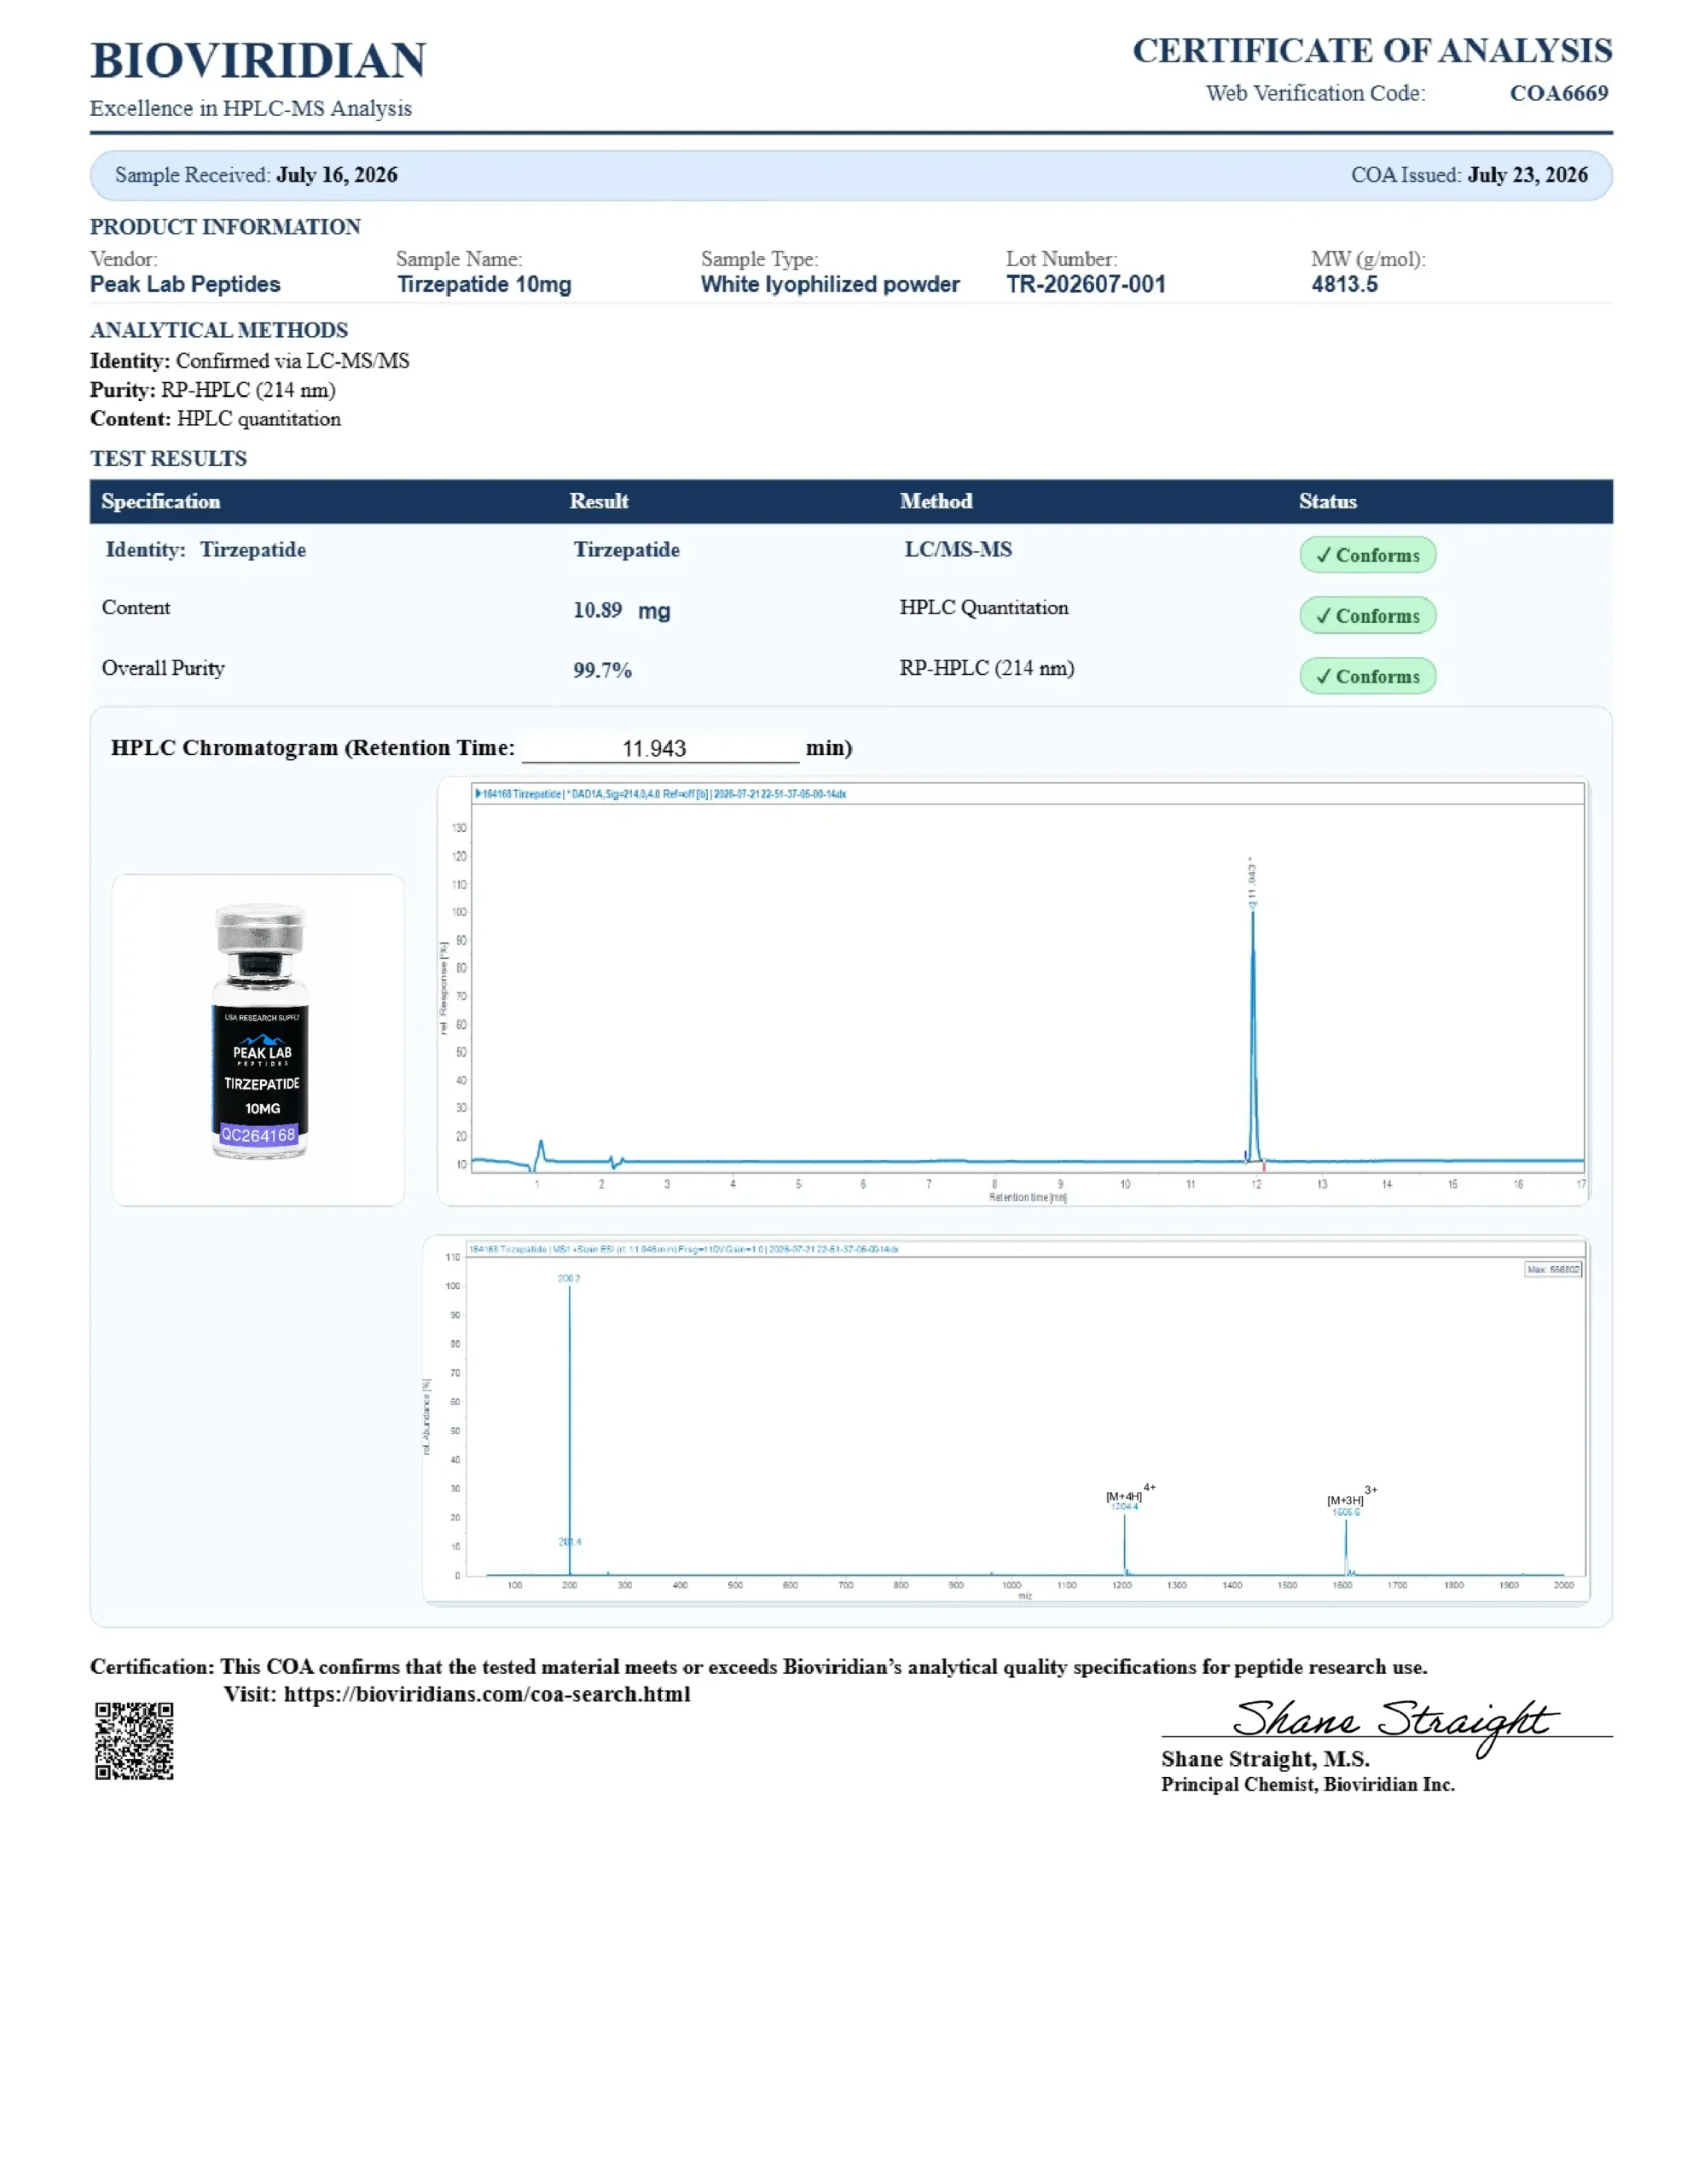This screenshot has height=2184, width=1687.
Task: Click the Specification column header
Action: [160, 501]
